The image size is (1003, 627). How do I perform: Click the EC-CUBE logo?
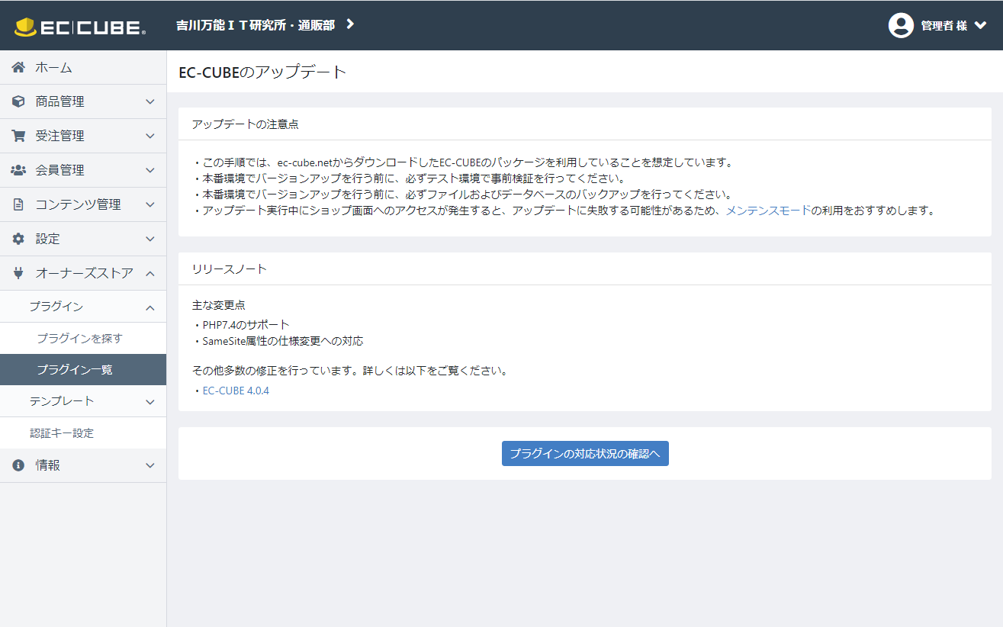79,27
